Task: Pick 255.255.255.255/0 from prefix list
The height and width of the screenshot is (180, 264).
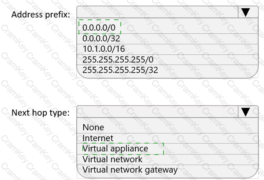Action: click(167, 60)
